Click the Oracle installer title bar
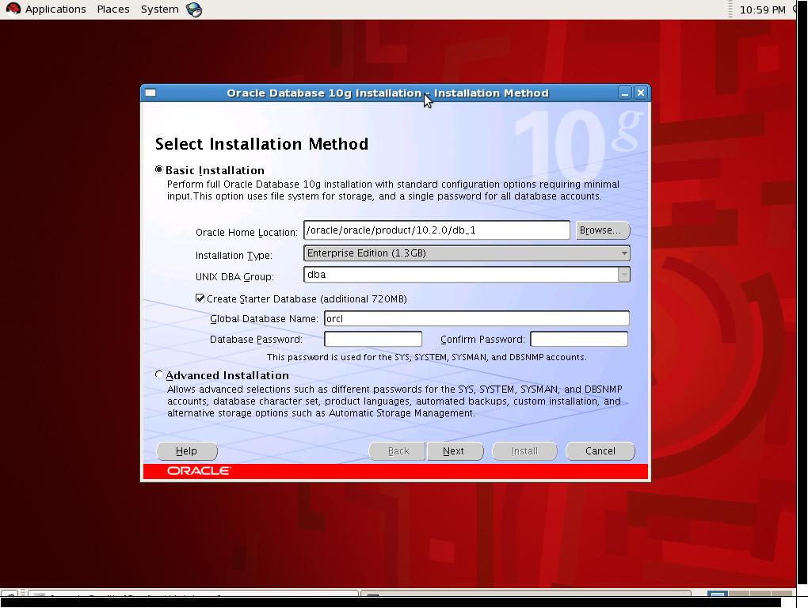808x608 pixels. pos(387,93)
